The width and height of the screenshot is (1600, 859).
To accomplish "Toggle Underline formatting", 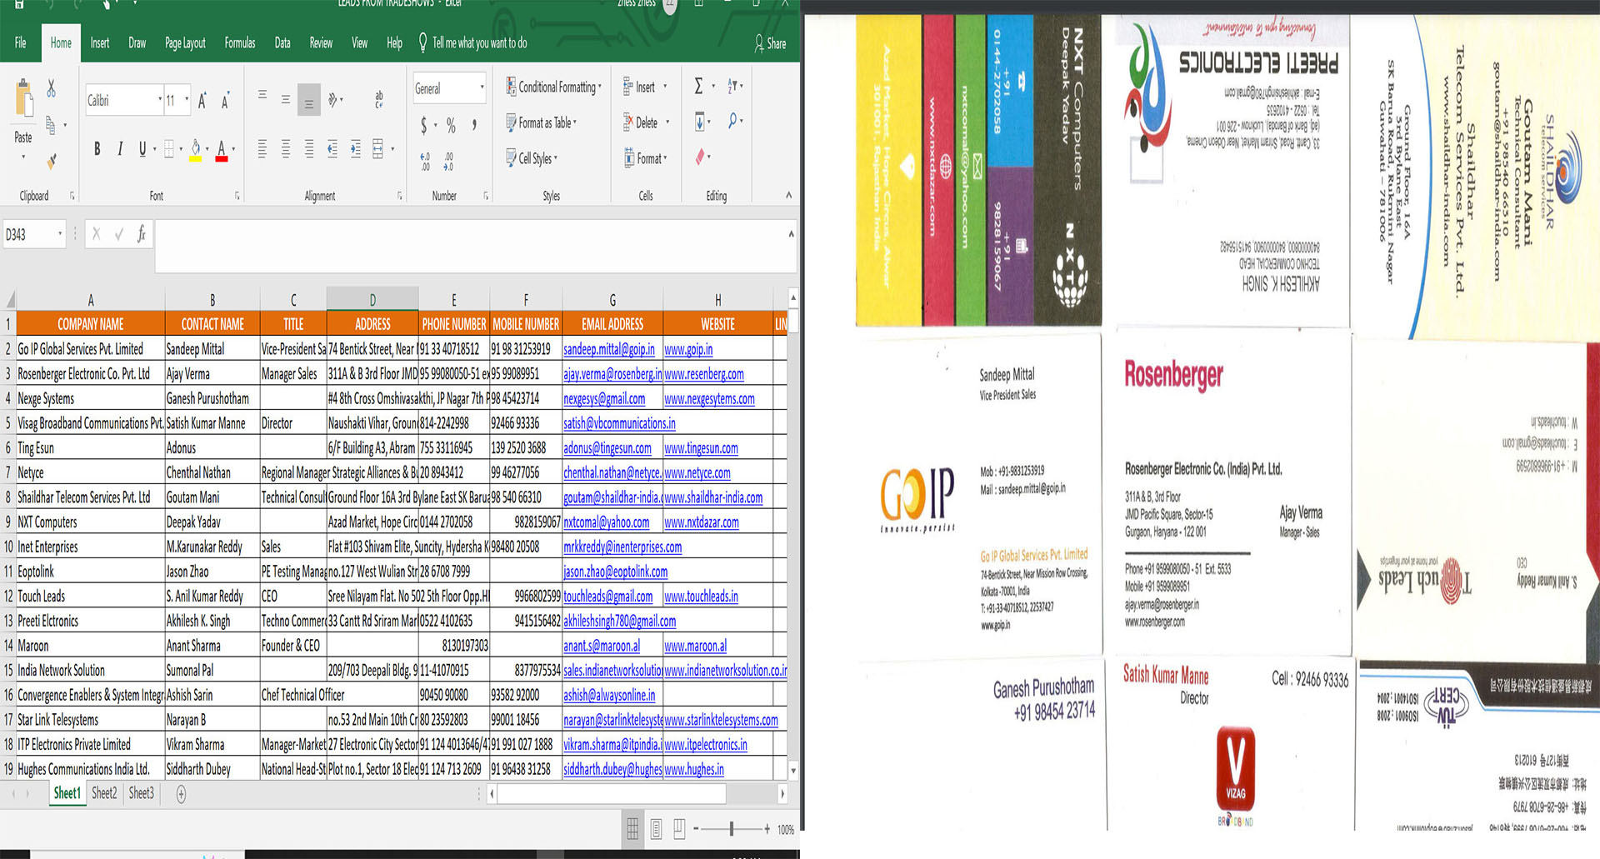I will point(142,149).
